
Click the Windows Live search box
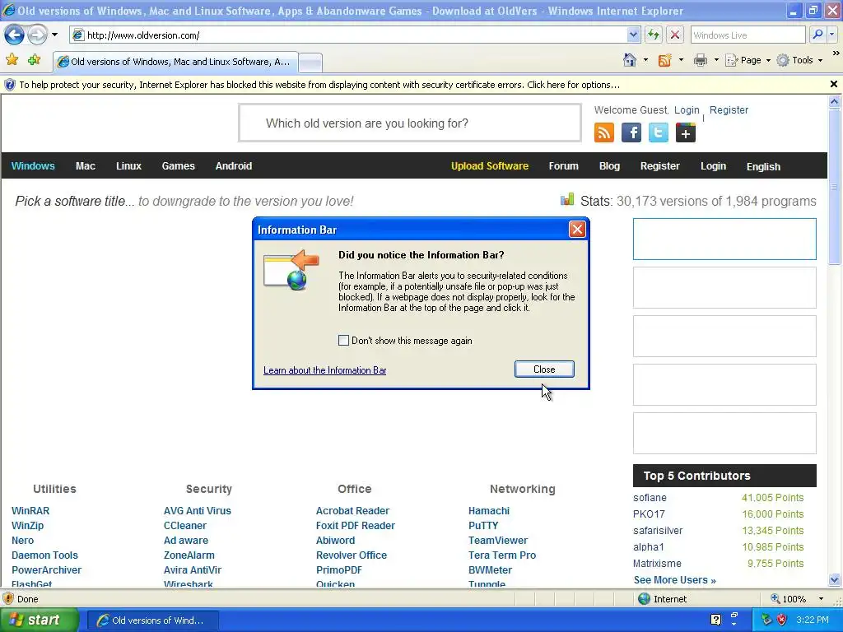tap(748, 35)
